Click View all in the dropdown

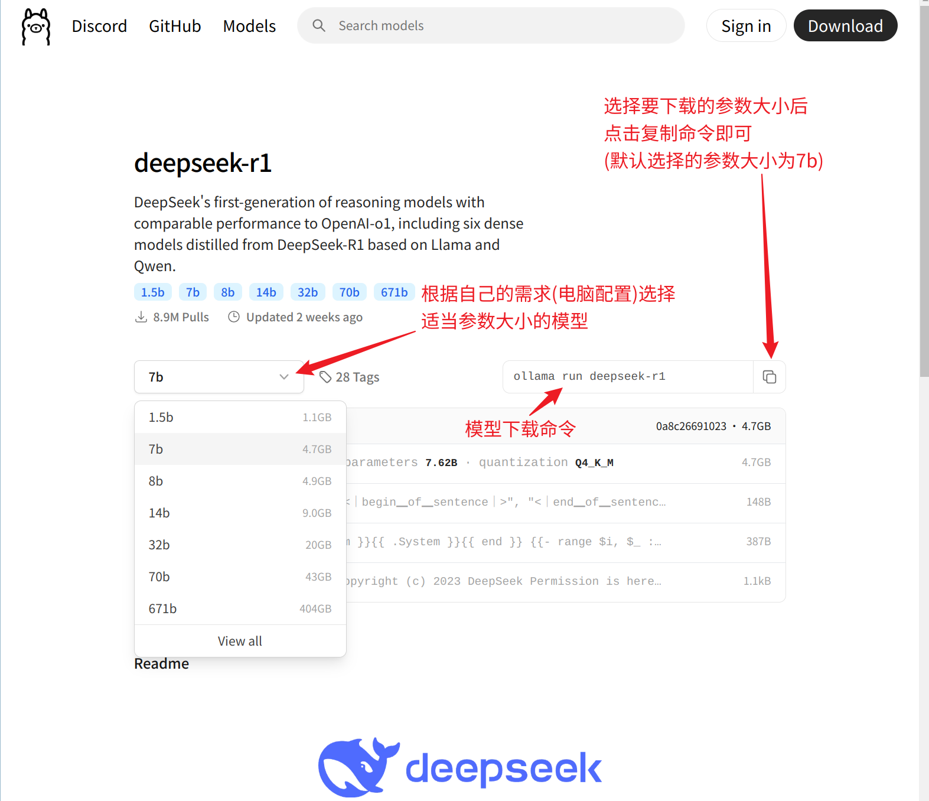pyautogui.click(x=240, y=641)
